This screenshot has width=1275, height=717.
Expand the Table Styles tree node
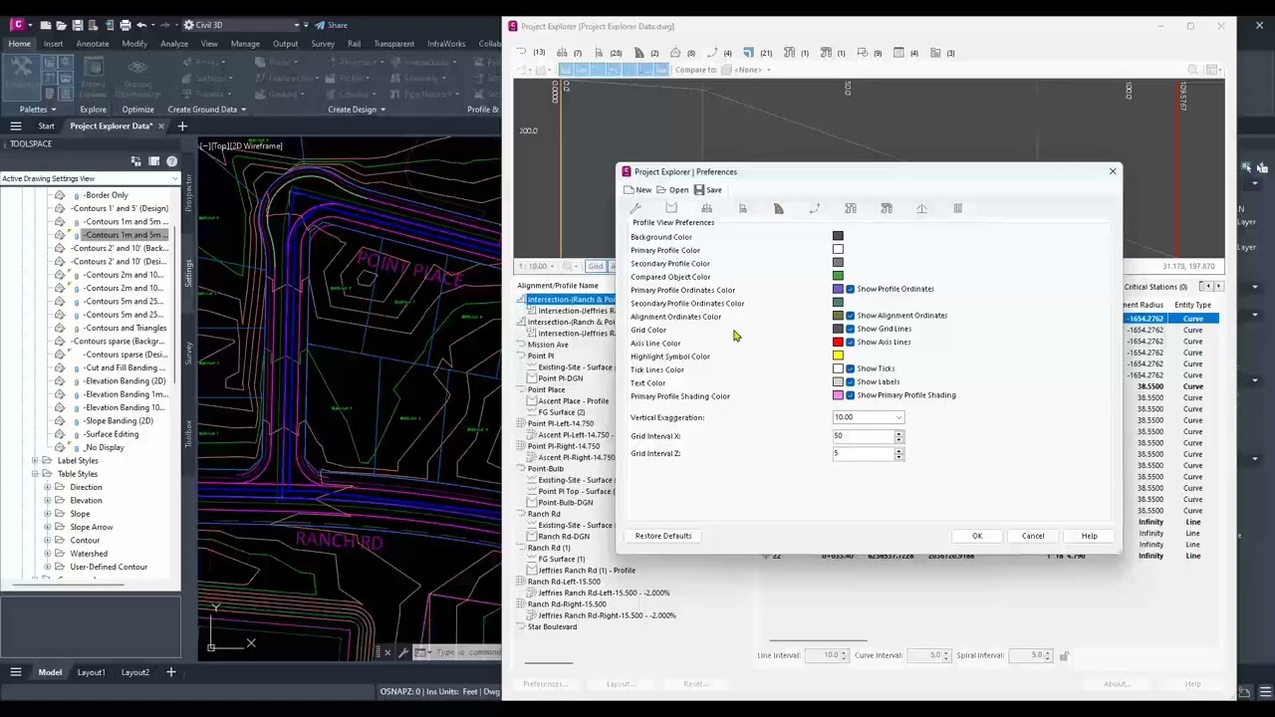[35, 474]
